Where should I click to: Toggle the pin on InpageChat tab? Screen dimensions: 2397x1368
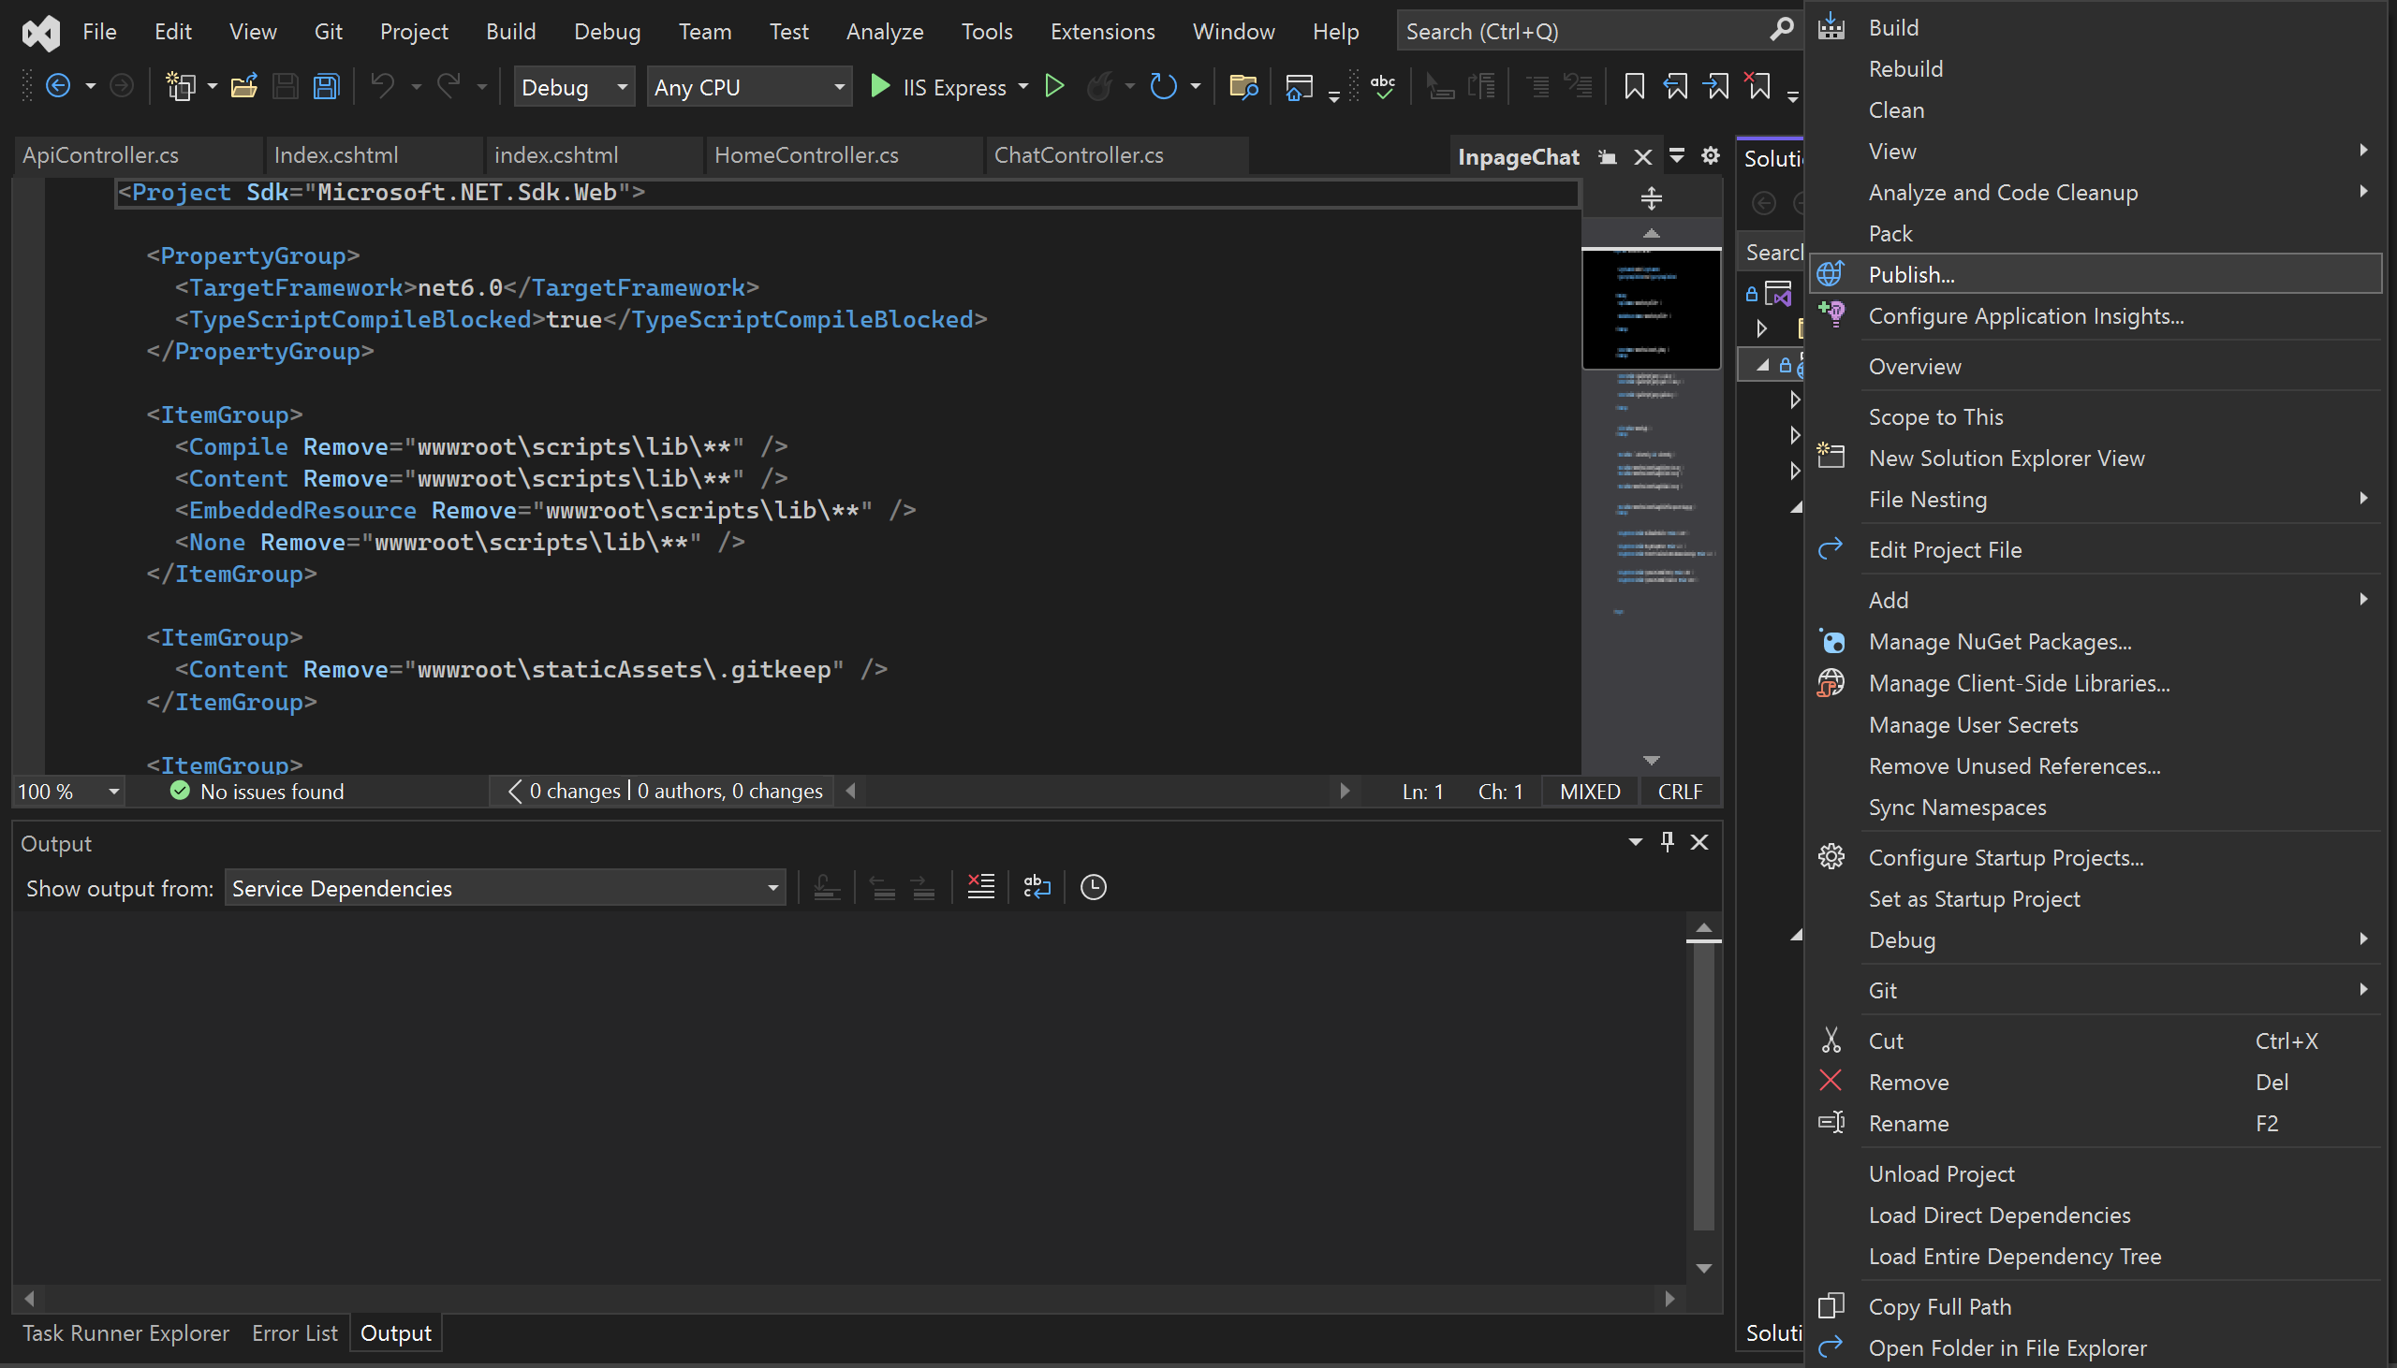(x=1608, y=157)
